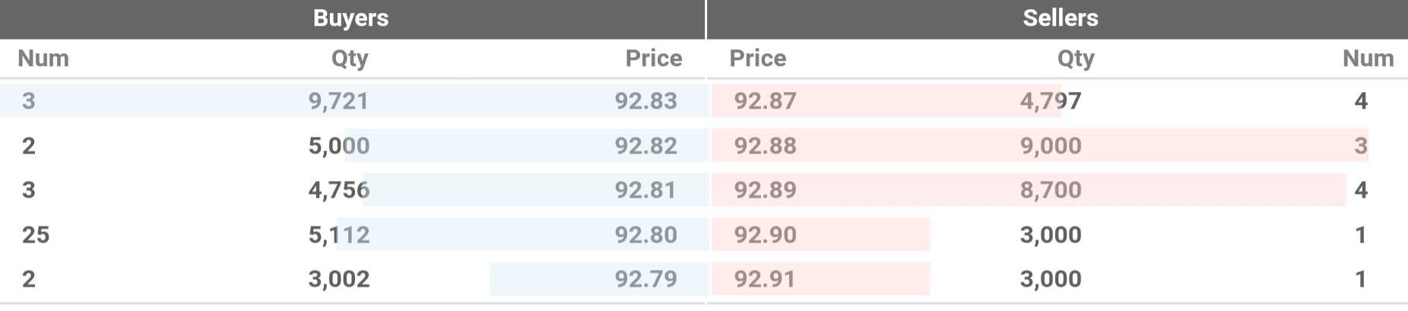Click the buy quantity 3,002
Image resolution: width=1408 pixels, height=311 pixels.
tap(339, 279)
